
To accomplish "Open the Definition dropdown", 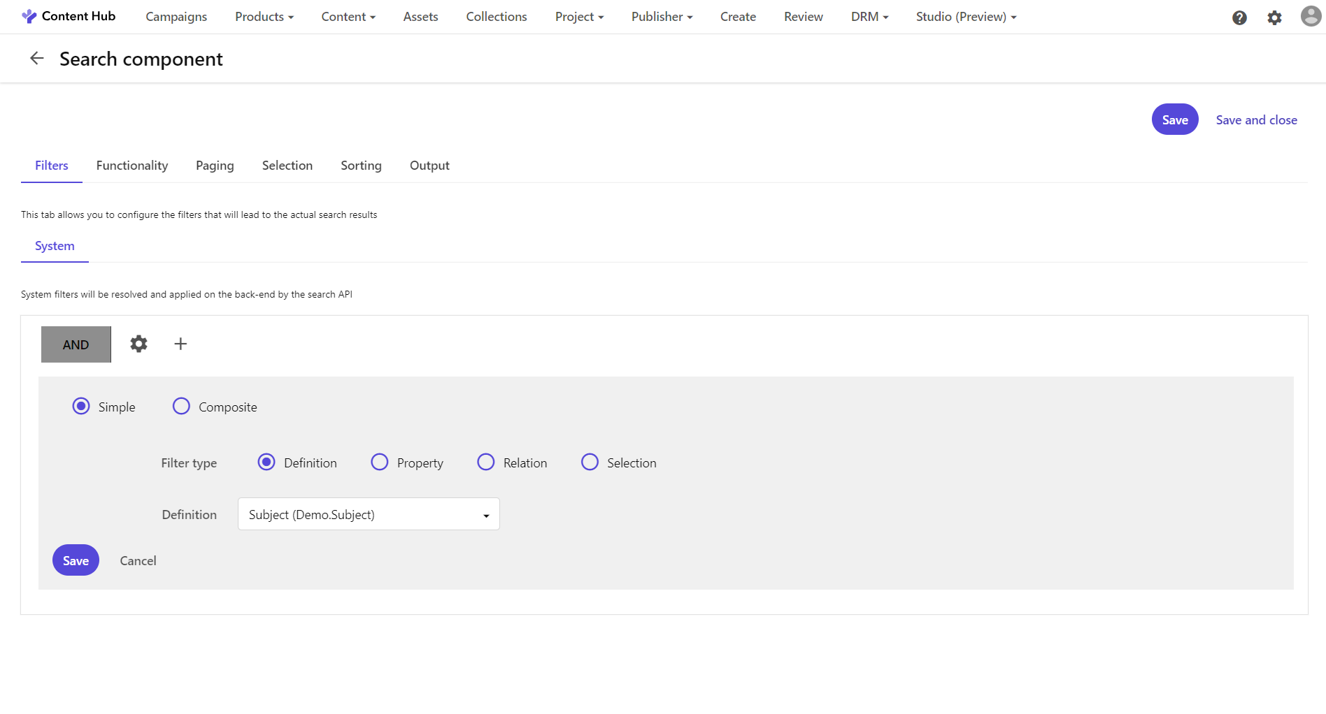I will point(369,514).
